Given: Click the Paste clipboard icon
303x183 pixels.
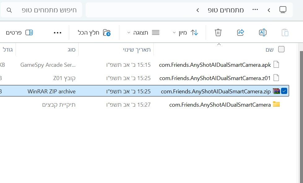Looking at the screenshot, I should coord(285,32).
